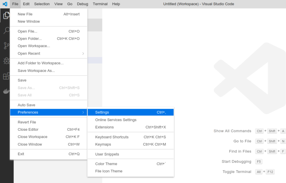Click Exit in the File menu

21,154
